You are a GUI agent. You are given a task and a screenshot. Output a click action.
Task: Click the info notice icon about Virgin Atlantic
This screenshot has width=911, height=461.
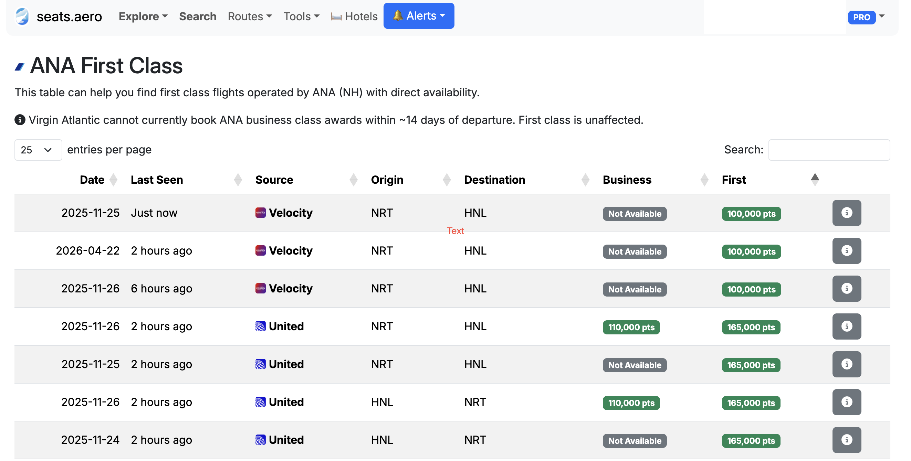click(20, 120)
